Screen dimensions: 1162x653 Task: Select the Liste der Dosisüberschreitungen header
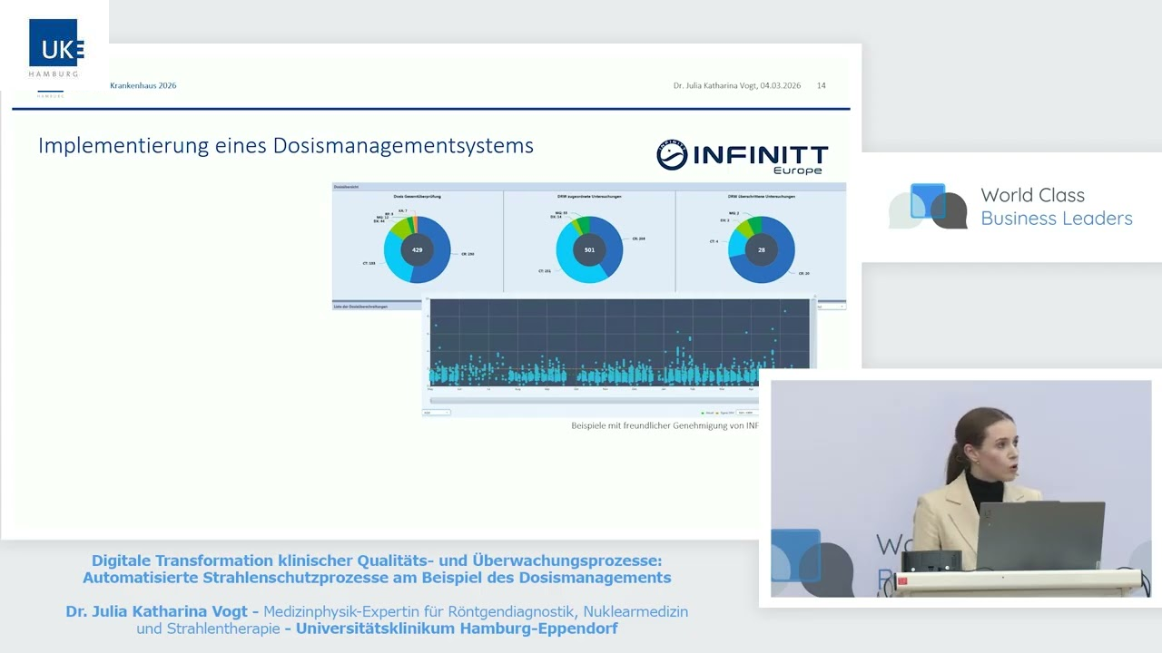click(x=361, y=307)
